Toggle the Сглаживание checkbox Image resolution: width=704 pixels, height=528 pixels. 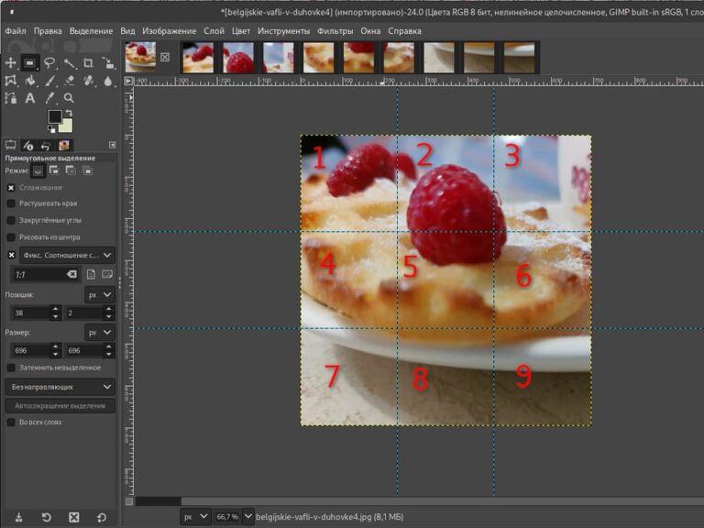[11, 188]
